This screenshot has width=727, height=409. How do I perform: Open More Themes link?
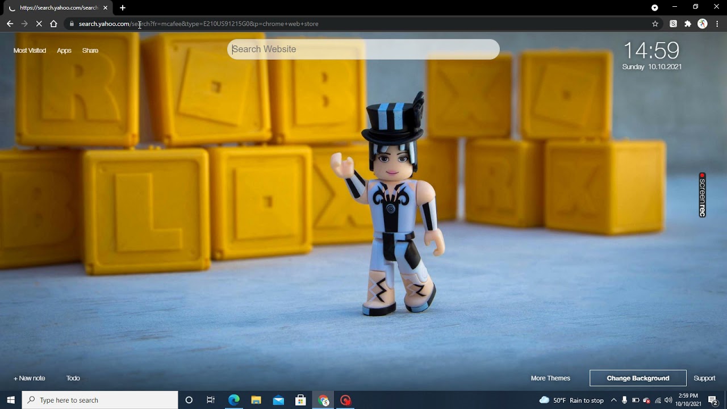550,378
